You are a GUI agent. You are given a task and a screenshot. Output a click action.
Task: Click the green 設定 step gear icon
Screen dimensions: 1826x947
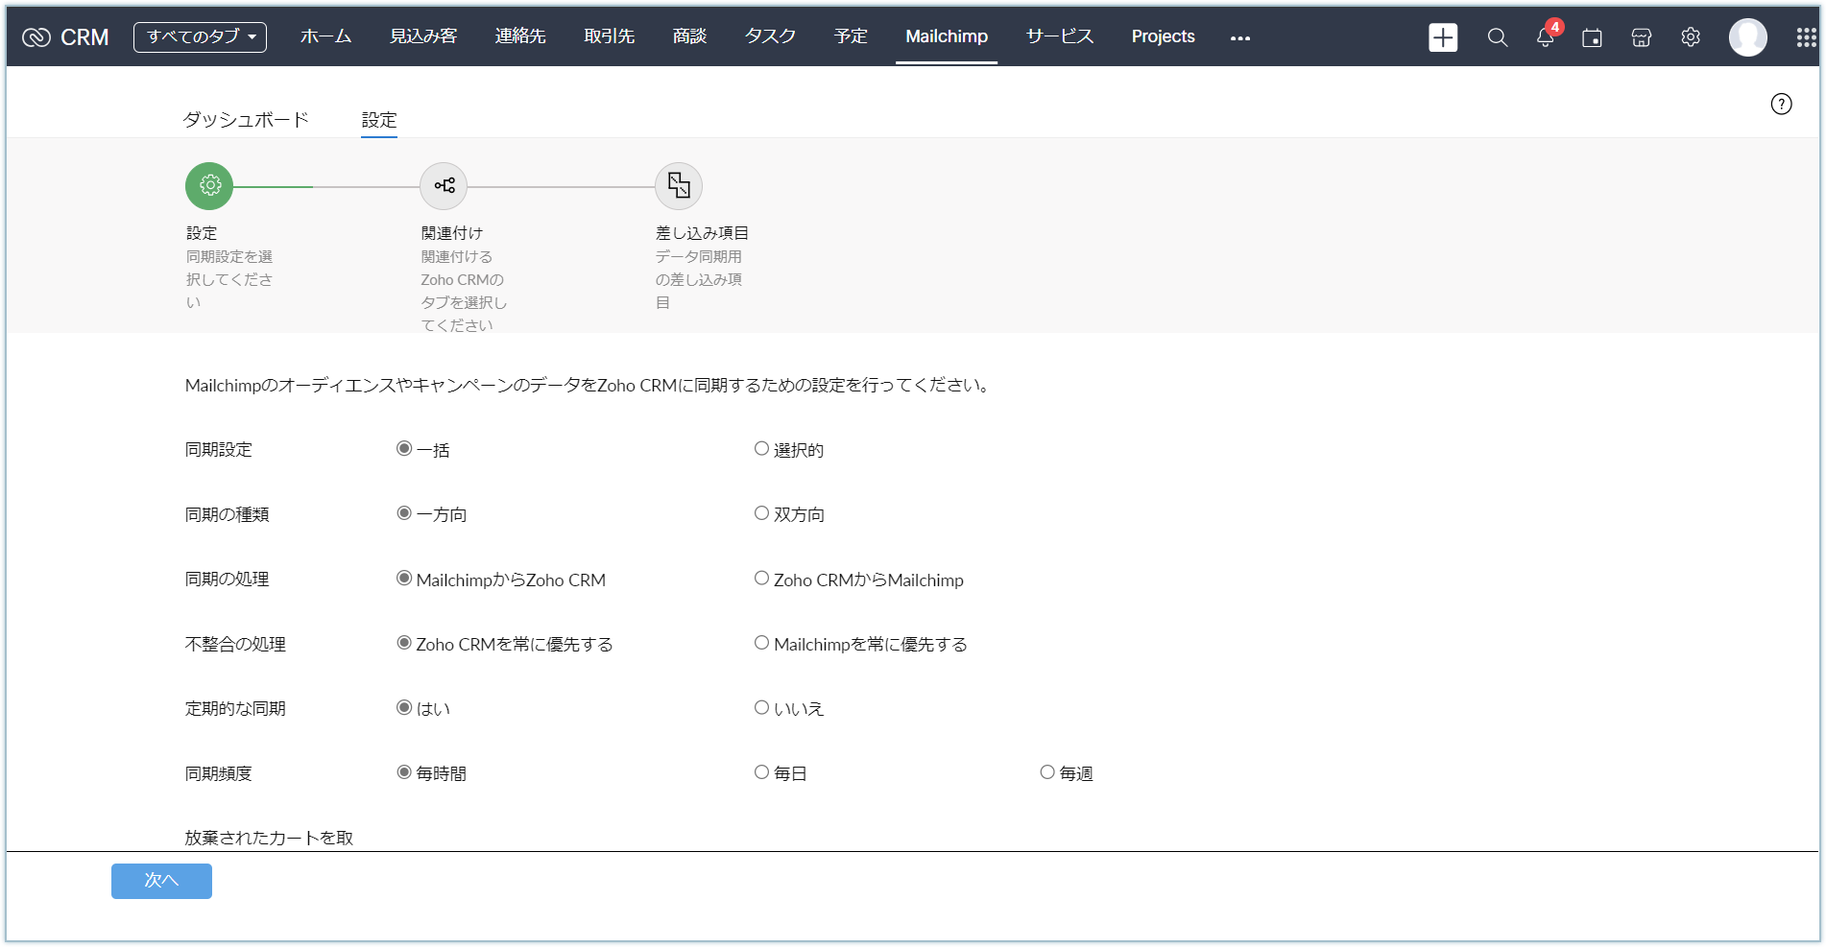click(x=209, y=185)
